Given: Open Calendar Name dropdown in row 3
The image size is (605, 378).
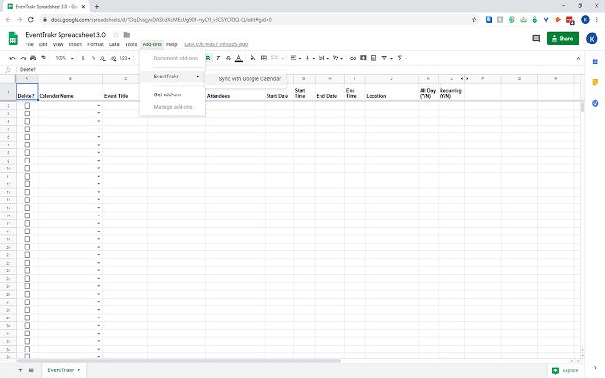Looking at the screenshot, I should (x=99, y=113).
